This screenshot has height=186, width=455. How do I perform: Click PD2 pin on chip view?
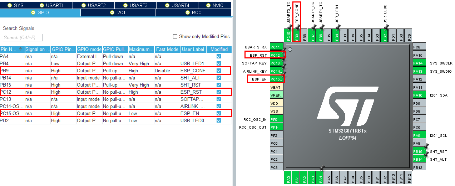(x=384, y=35)
